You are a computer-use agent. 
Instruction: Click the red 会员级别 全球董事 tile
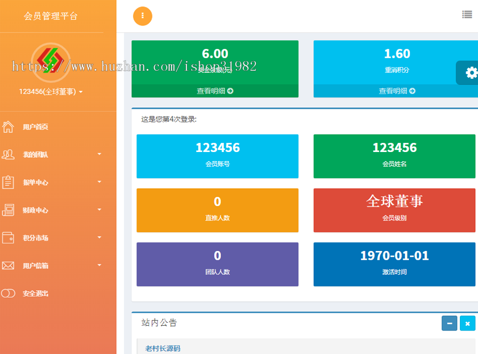[394, 210]
